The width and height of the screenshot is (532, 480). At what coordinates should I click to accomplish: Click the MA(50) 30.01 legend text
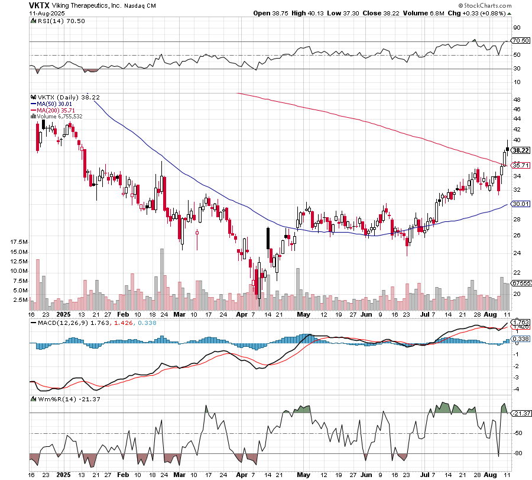pos(54,104)
